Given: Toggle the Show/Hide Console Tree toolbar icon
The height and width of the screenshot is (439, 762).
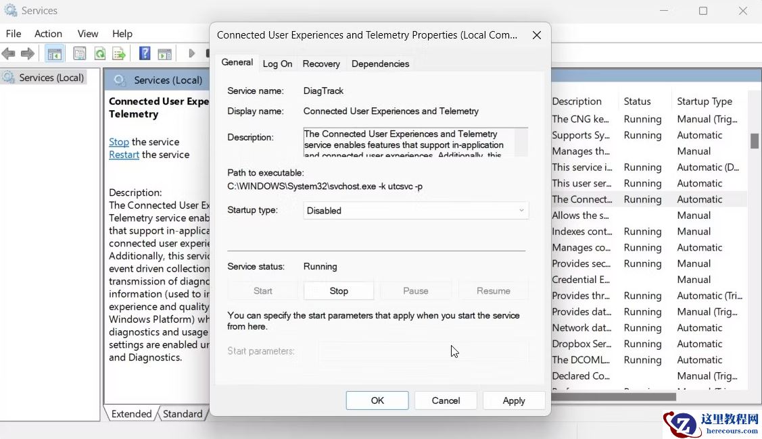Looking at the screenshot, I should [54, 53].
